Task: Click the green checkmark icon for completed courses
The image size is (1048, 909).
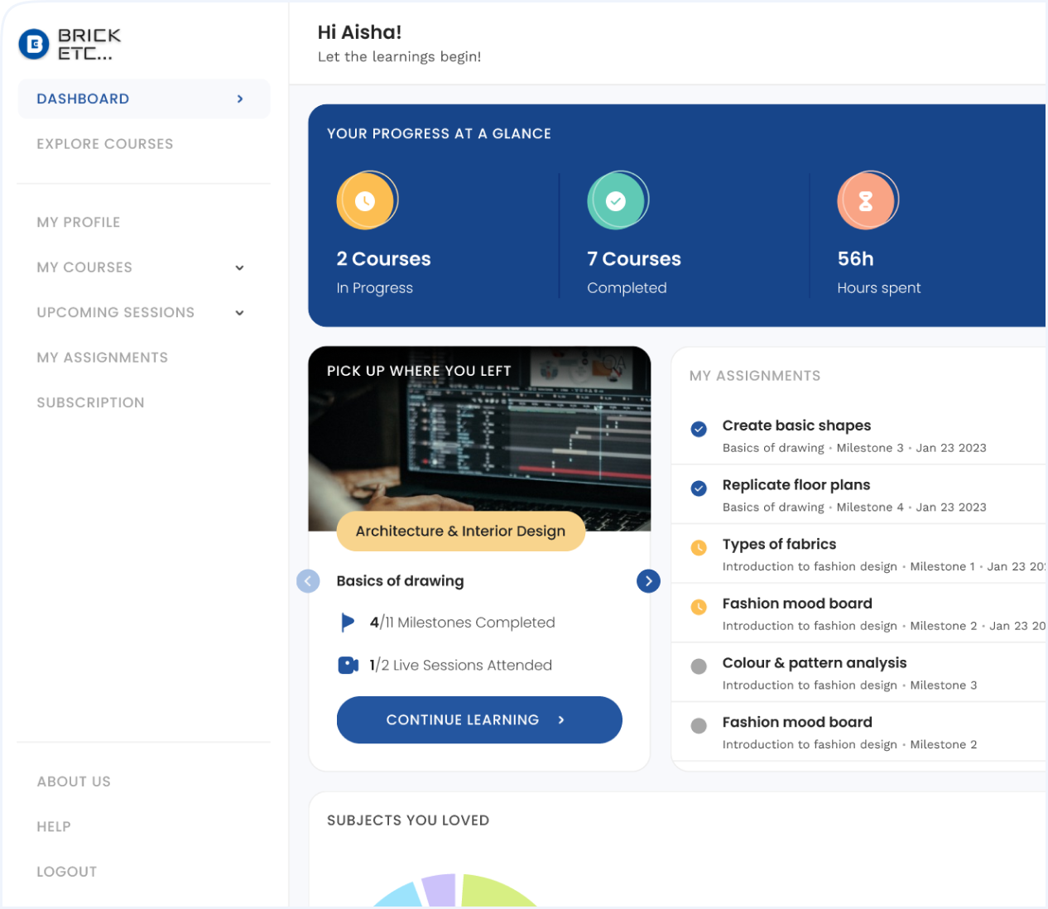Action: (618, 200)
